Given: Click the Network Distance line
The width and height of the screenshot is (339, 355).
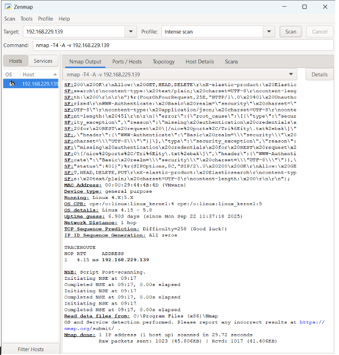Looking at the screenshot, I should pos(100,223).
